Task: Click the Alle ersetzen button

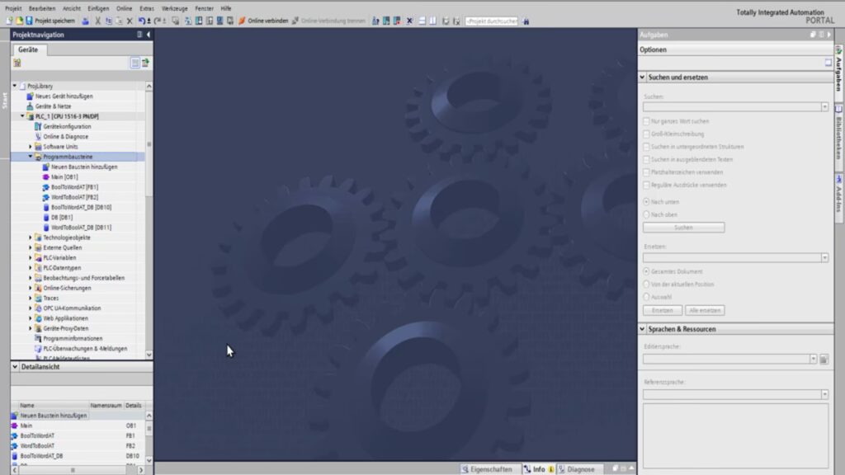Action: click(x=705, y=311)
